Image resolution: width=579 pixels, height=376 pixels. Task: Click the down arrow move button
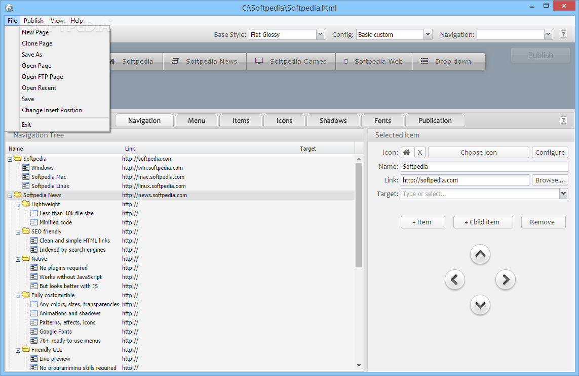[480, 305]
